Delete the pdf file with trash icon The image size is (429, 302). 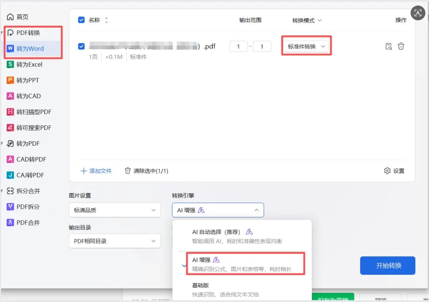point(401,46)
